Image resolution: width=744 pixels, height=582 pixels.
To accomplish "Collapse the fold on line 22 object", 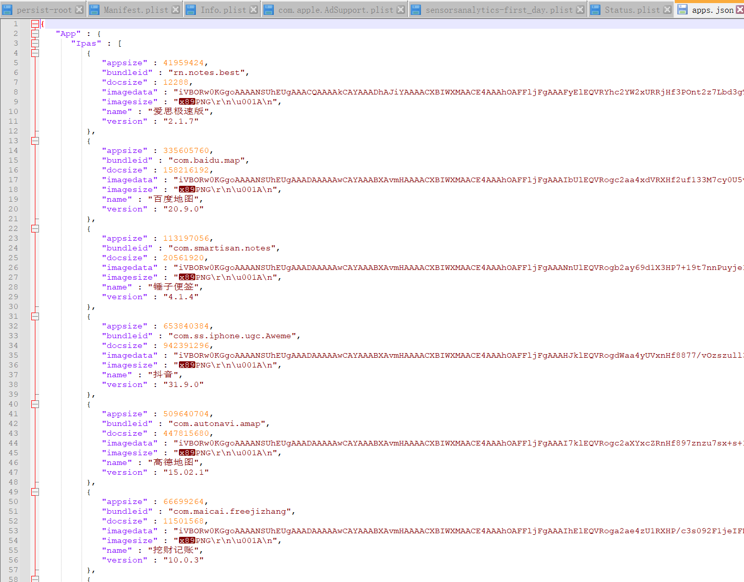I will coord(35,228).
